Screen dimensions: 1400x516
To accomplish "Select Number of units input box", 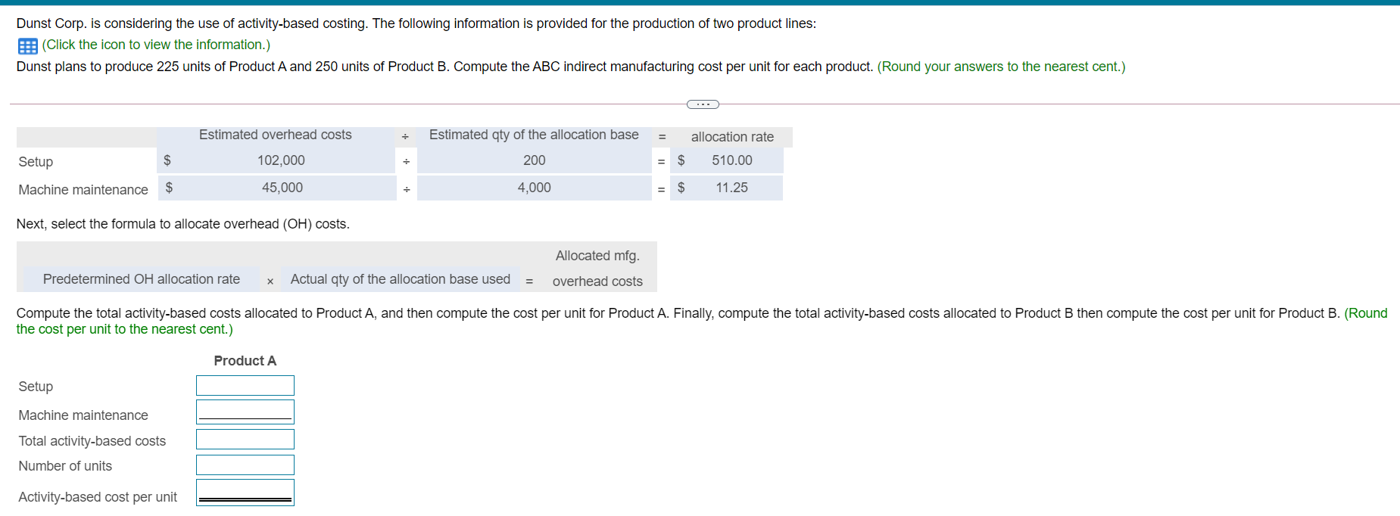I will 245,465.
